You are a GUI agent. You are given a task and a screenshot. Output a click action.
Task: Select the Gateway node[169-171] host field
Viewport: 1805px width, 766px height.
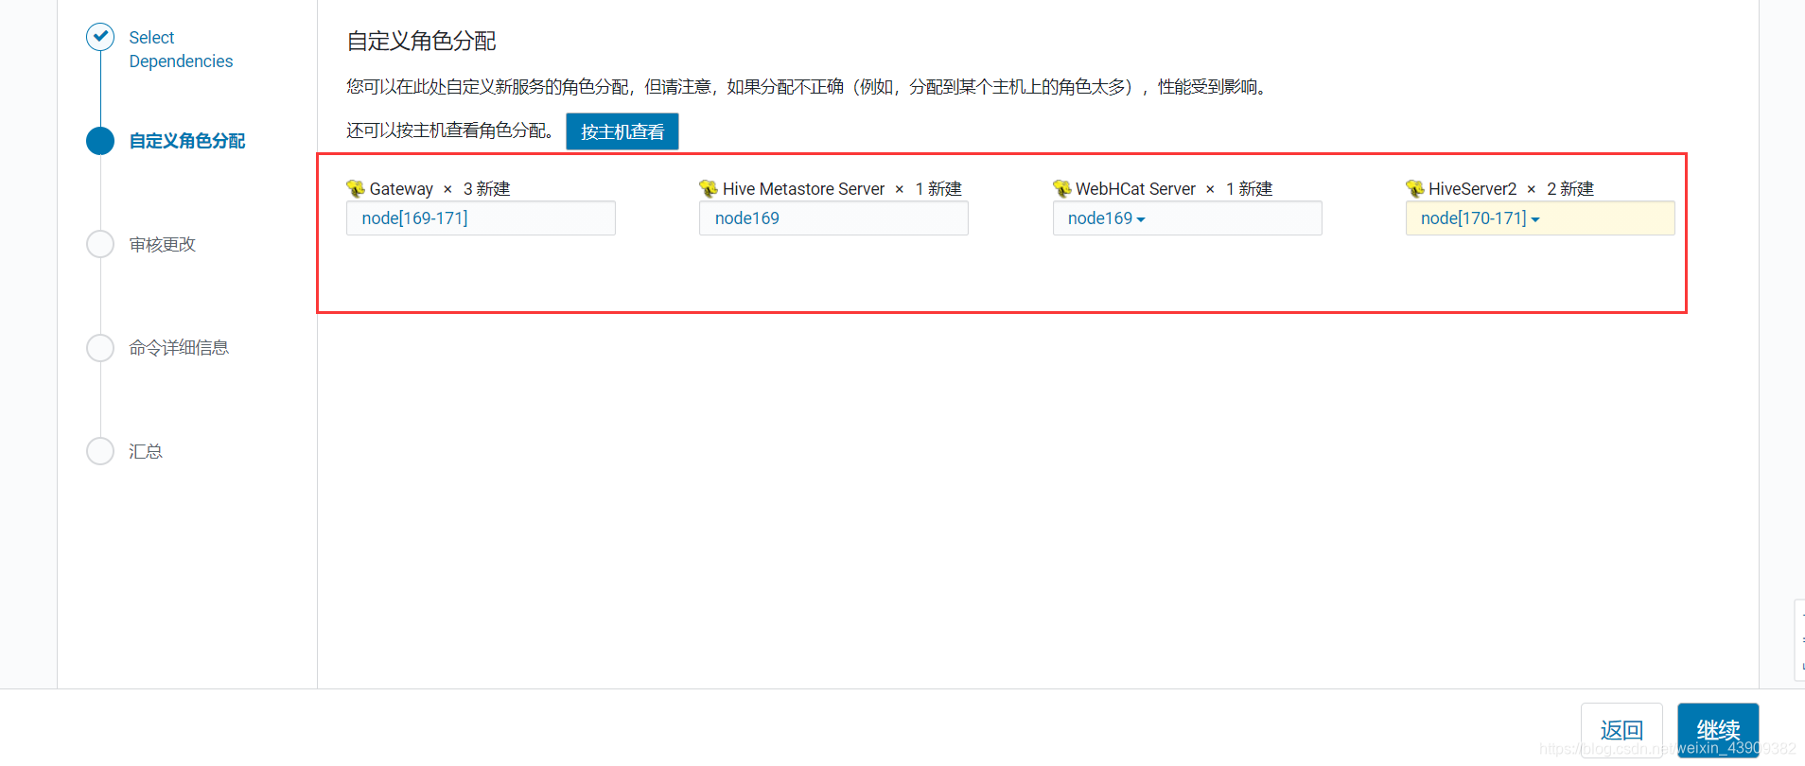(x=481, y=218)
